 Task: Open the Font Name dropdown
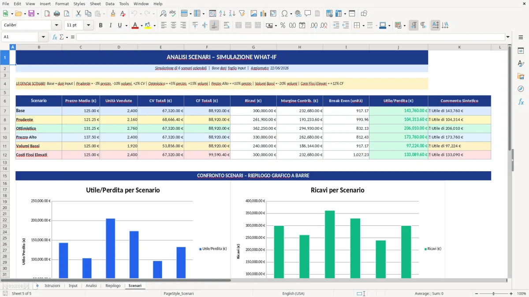point(56,26)
